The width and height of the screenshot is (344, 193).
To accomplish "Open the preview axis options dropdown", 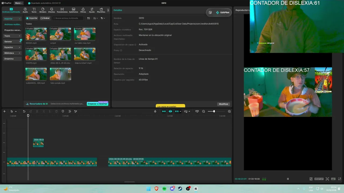I will tap(189, 112).
